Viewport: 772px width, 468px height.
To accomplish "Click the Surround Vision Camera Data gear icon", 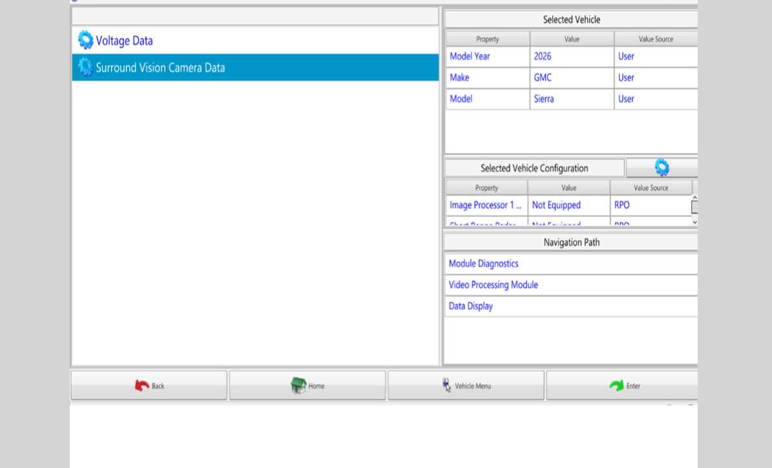I will (85, 67).
